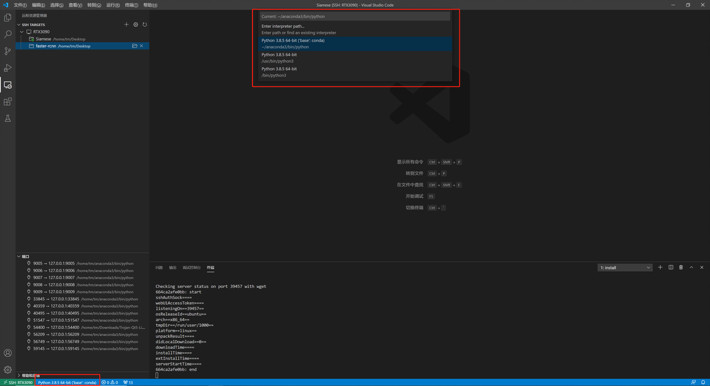Select forwarded port 33845 row
The width and height of the screenshot is (710, 386).
click(x=82, y=299)
